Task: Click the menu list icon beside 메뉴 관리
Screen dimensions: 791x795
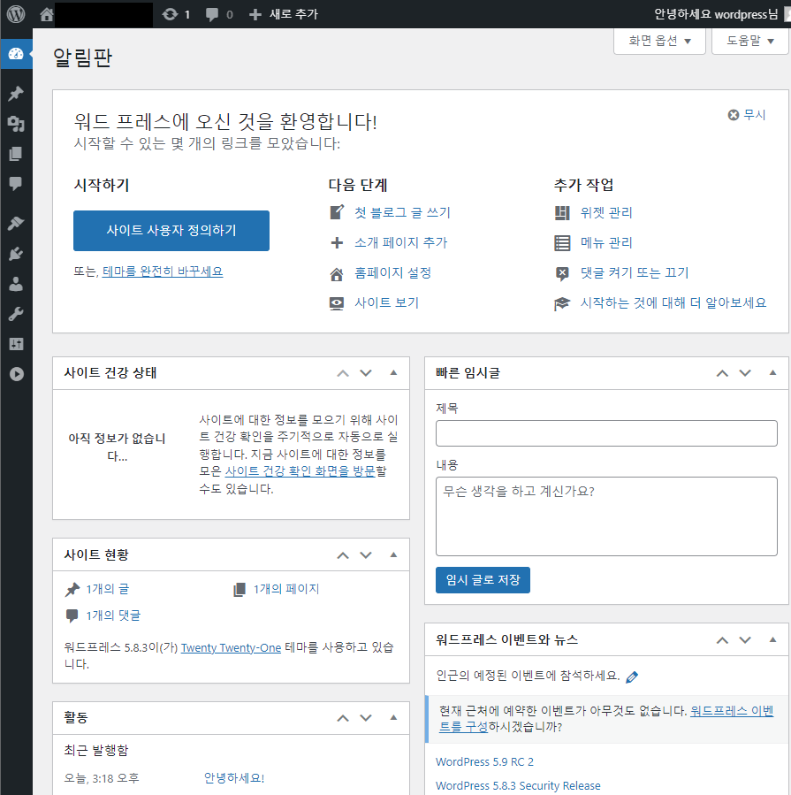Action: pyautogui.click(x=562, y=243)
